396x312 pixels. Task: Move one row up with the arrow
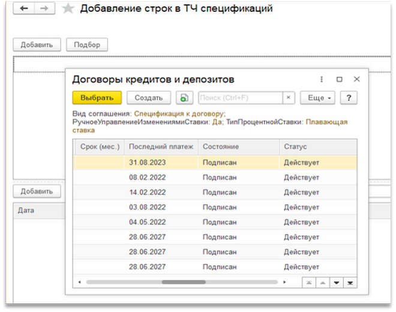pos(323,283)
